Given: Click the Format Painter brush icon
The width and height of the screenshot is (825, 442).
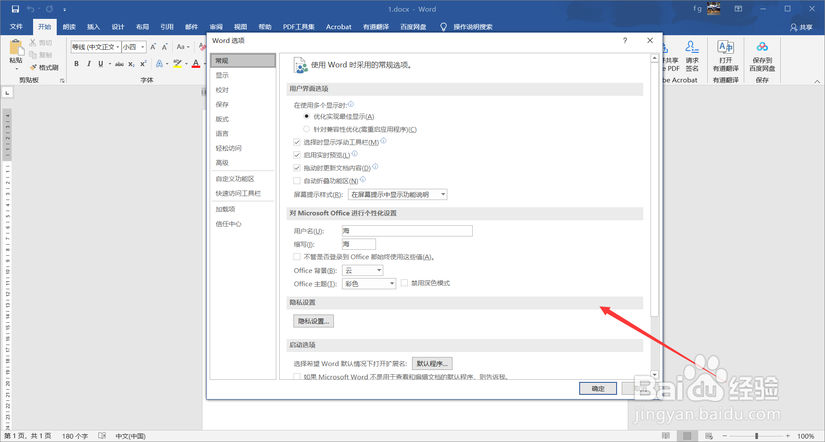Looking at the screenshot, I should point(33,67).
